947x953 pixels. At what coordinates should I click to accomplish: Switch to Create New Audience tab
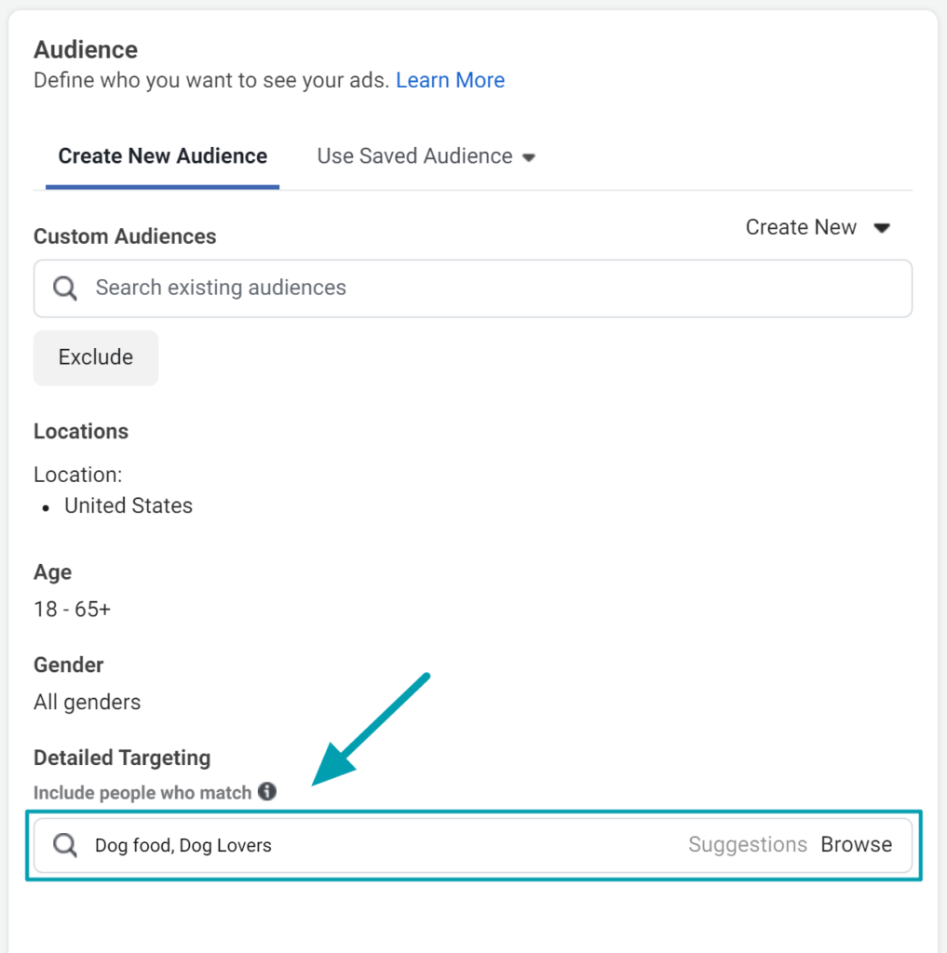point(162,156)
